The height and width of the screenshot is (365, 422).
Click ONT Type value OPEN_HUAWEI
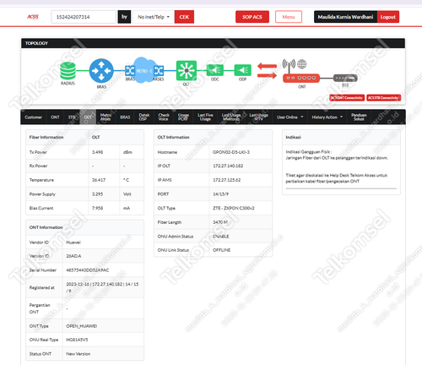click(x=82, y=326)
